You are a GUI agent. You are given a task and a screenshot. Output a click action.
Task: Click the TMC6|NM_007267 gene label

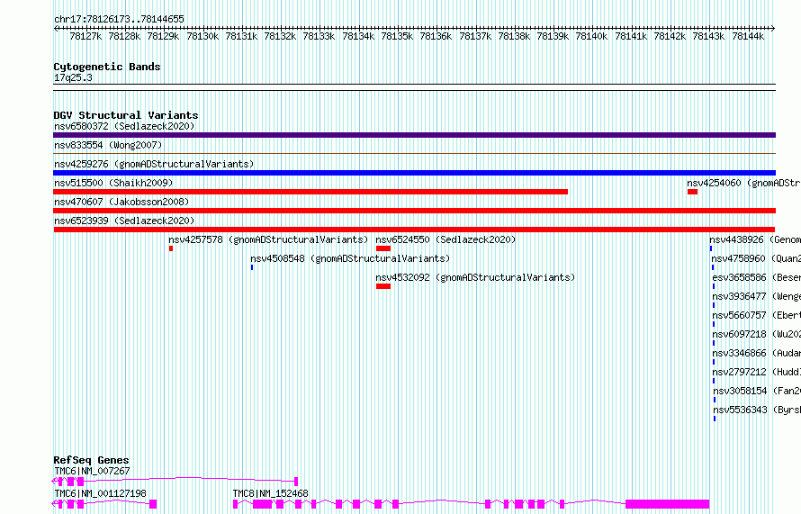click(92, 471)
